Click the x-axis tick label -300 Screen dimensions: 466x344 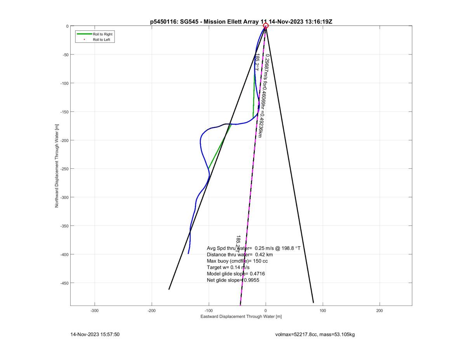click(x=95, y=311)
